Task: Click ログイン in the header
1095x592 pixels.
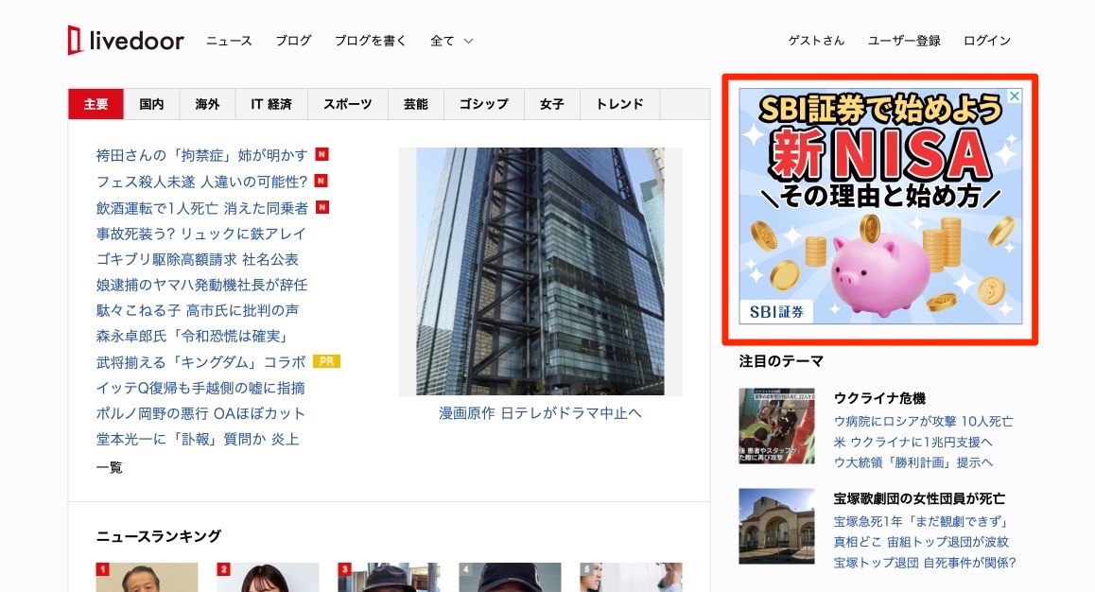Action: pos(987,41)
